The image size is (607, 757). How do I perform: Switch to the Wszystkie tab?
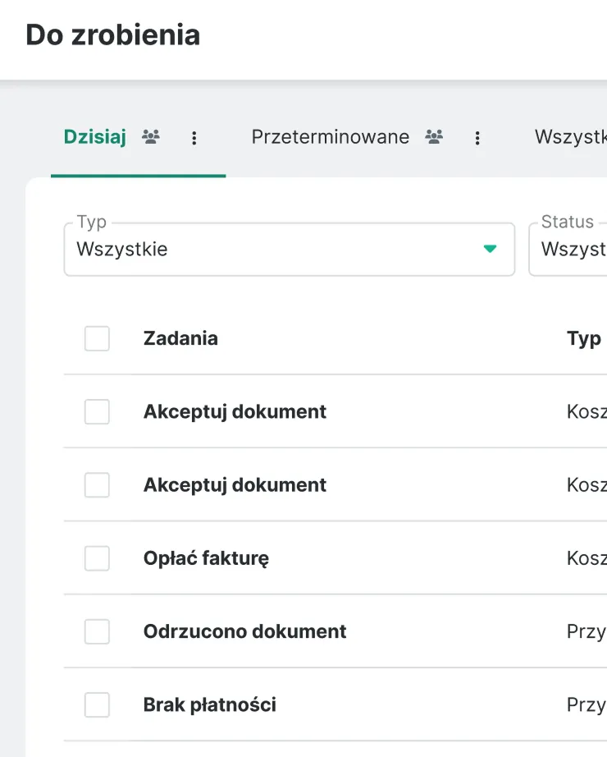[x=574, y=137]
